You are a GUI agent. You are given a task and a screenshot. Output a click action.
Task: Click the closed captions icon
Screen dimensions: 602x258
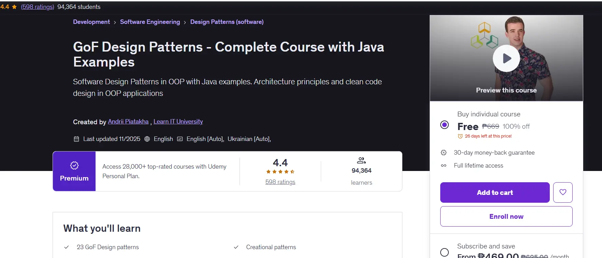coord(180,139)
